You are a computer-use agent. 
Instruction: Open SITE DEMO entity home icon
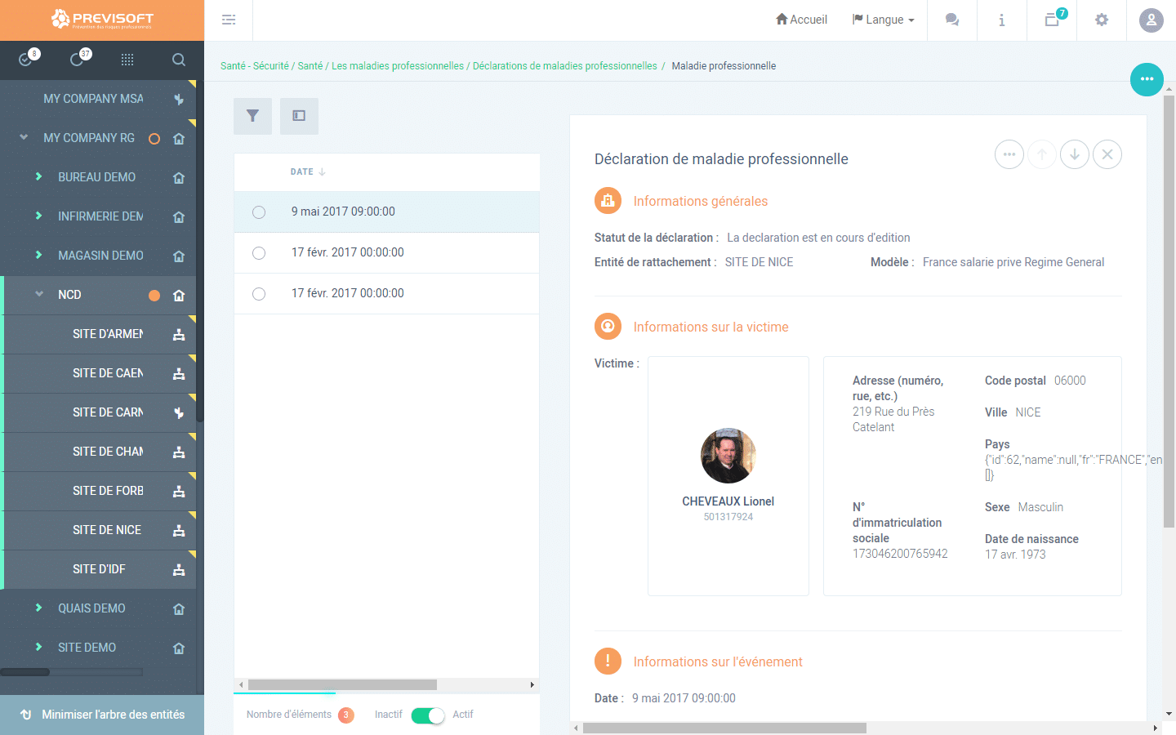[179, 648]
